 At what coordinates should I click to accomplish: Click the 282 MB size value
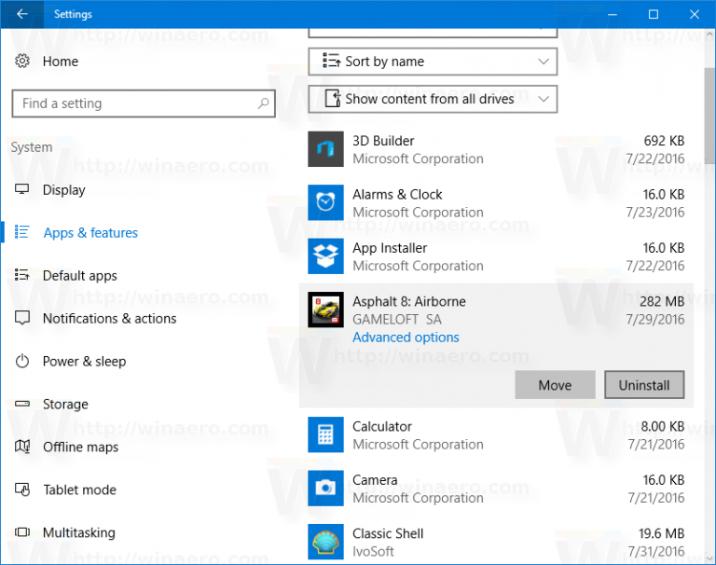tap(662, 301)
